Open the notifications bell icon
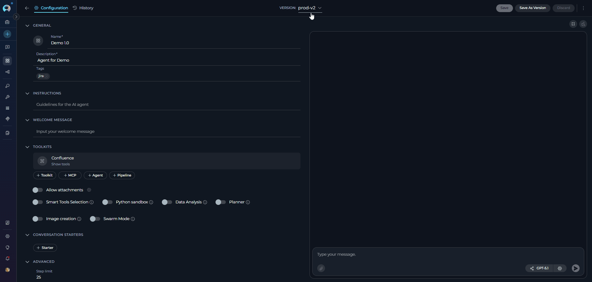This screenshot has width=592, height=282. click(7, 258)
